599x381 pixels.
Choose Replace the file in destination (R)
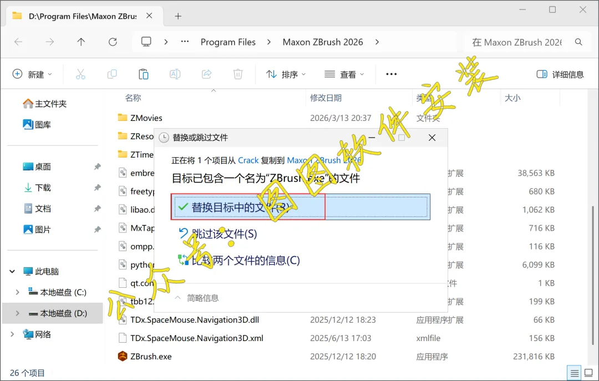coord(301,207)
